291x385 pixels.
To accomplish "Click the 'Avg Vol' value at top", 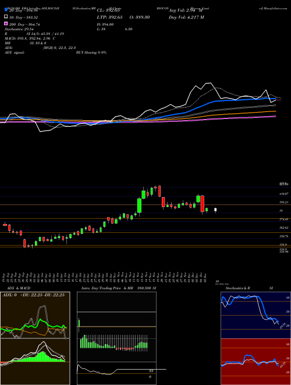I will pyautogui.click(x=186, y=10).
